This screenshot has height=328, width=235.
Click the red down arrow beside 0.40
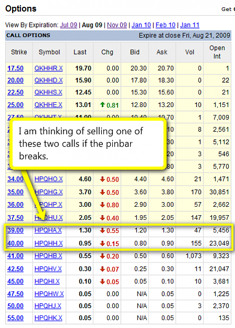[x=102, y=218]
